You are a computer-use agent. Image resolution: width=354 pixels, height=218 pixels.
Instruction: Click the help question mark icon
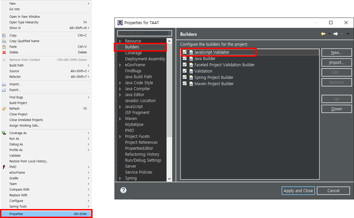click(123, 190)
